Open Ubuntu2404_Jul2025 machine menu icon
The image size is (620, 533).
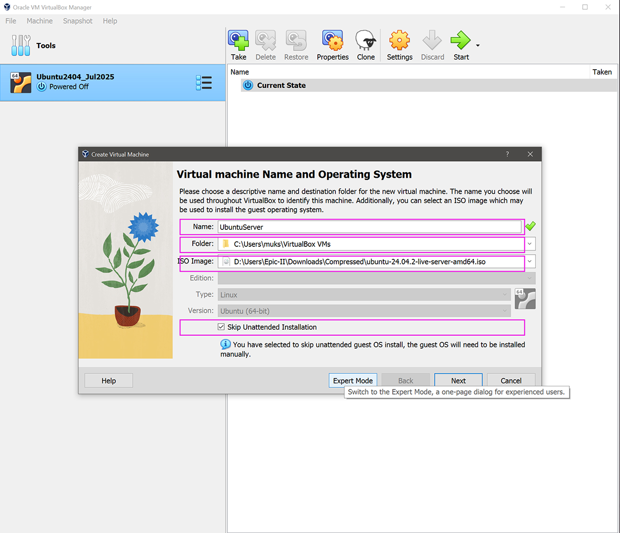204,83
